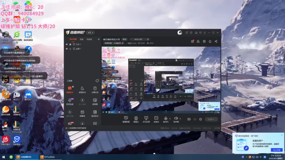This screenshot has width=285, height=160.
Task: Open the 弹幕秀 tool
Action: (x=82, y=113)
